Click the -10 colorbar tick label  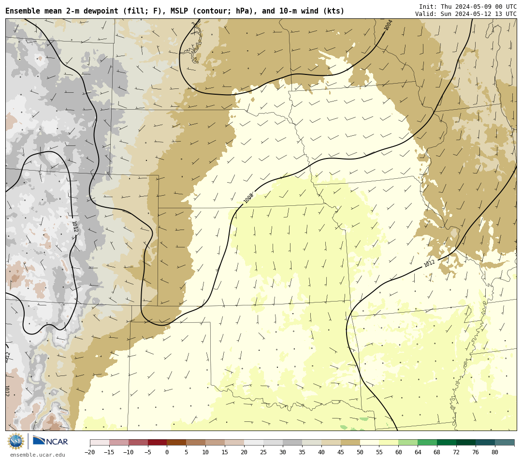click(x=129, y=452)
